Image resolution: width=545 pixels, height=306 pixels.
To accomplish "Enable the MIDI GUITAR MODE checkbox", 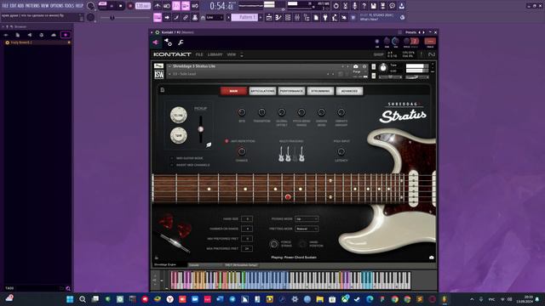I will 172,158.
